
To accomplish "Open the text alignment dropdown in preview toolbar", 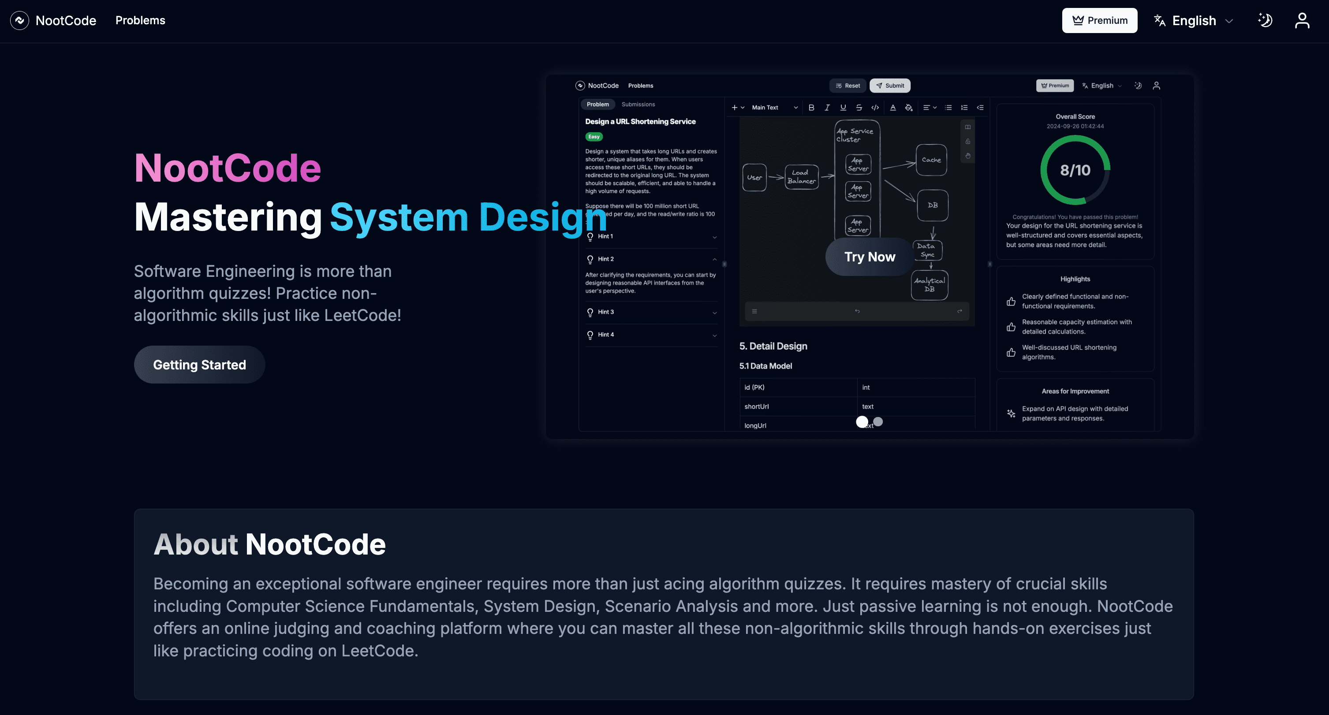I will (x=930, y=107).
